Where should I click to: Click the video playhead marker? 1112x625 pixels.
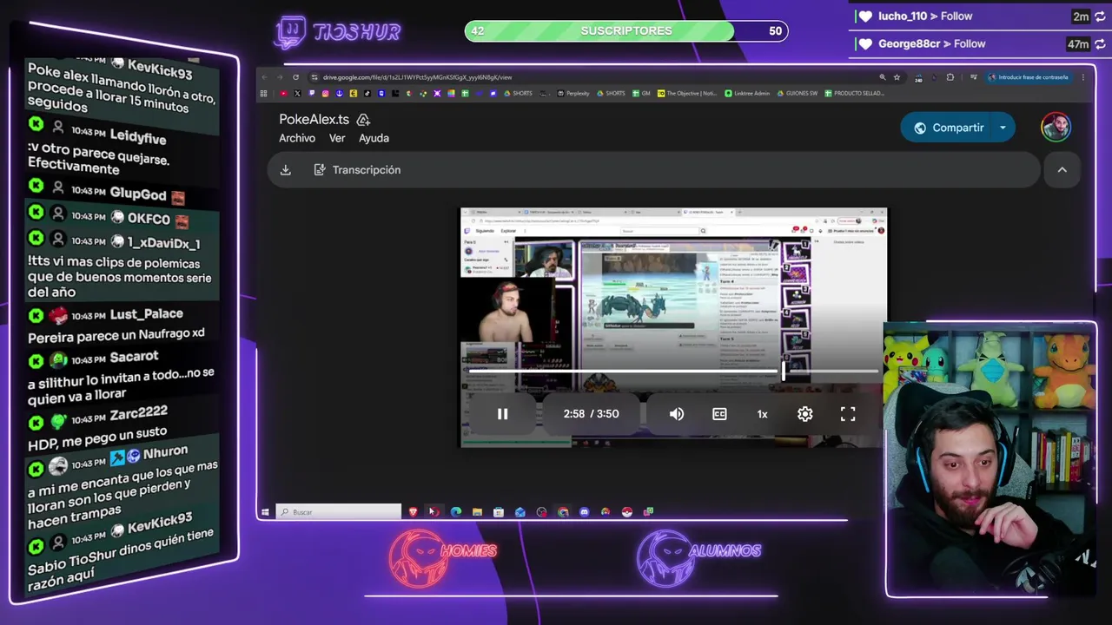coord(783,372)
